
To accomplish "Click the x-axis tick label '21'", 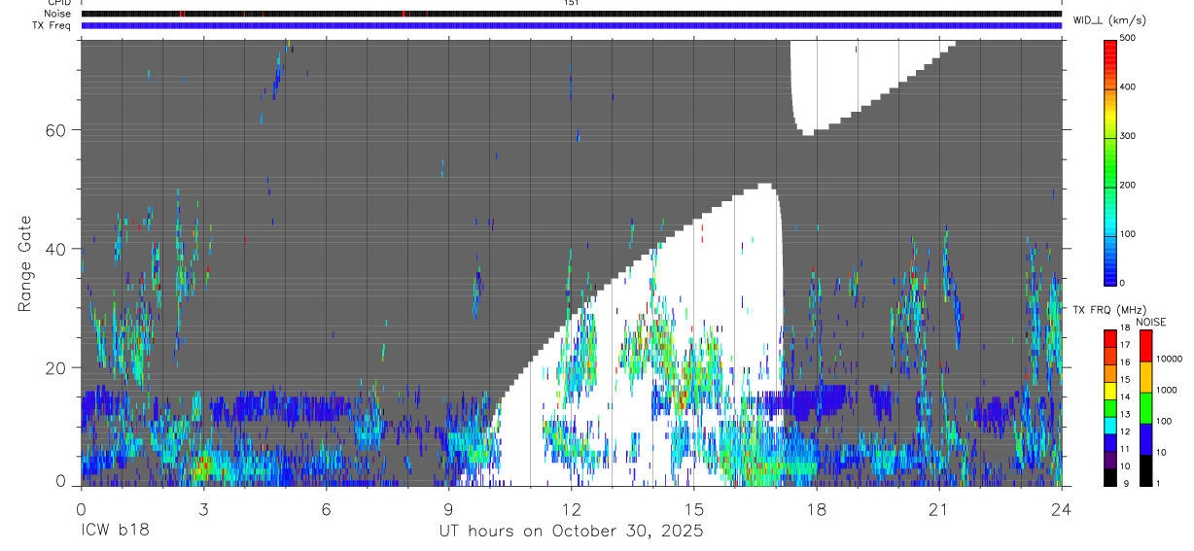I will 938,509.
